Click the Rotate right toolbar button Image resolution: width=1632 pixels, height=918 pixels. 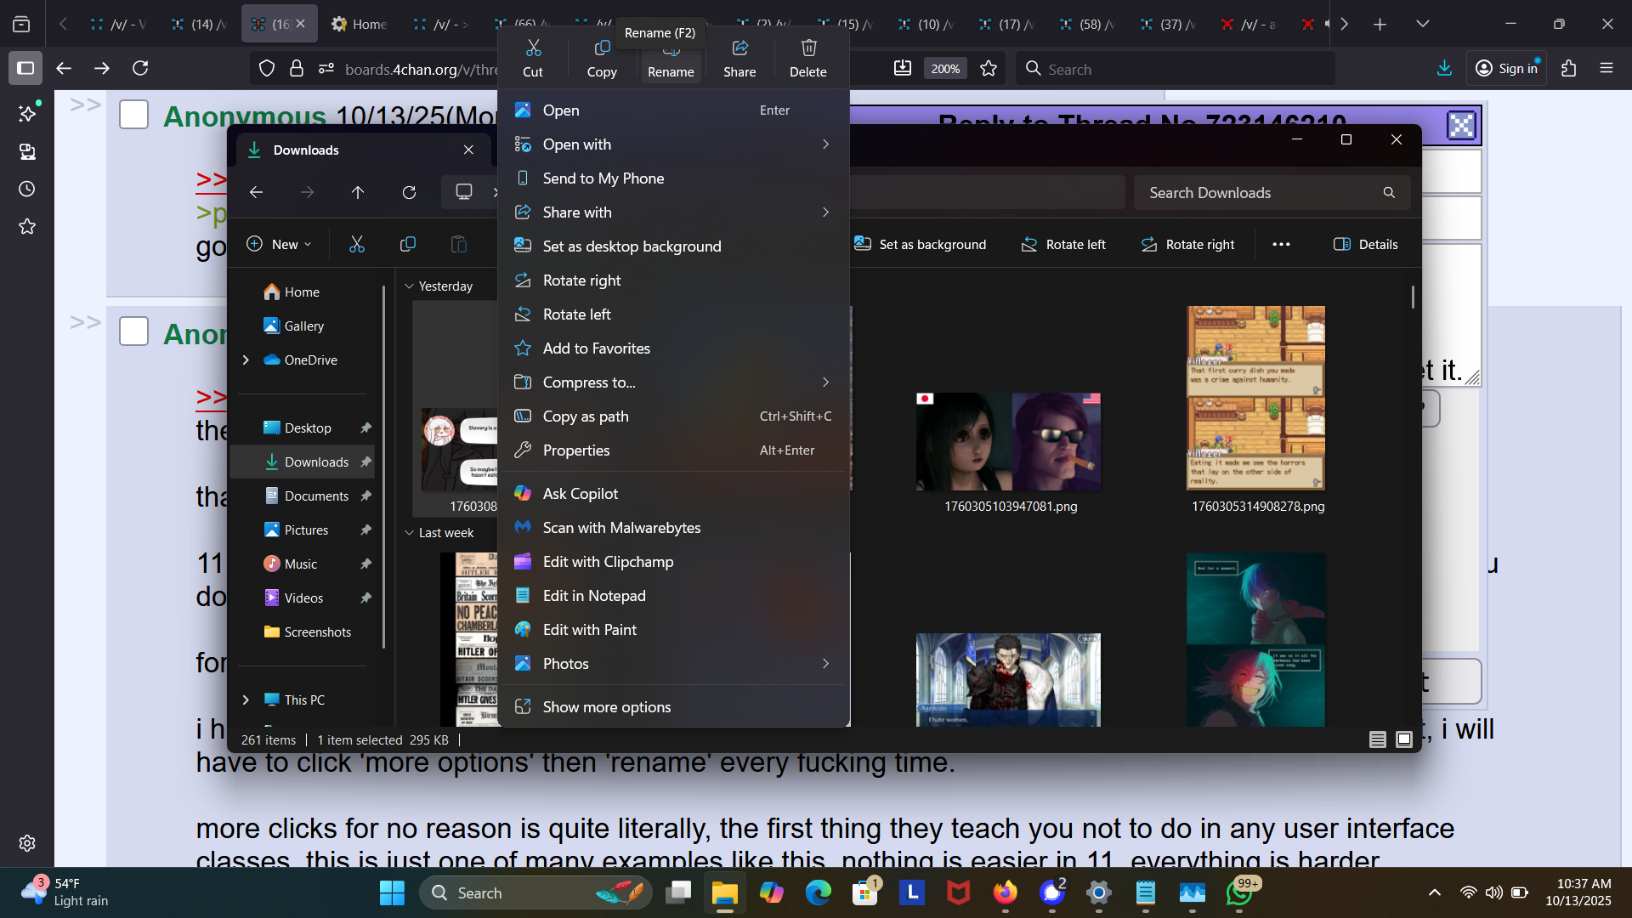click(x=1187, y=245)
